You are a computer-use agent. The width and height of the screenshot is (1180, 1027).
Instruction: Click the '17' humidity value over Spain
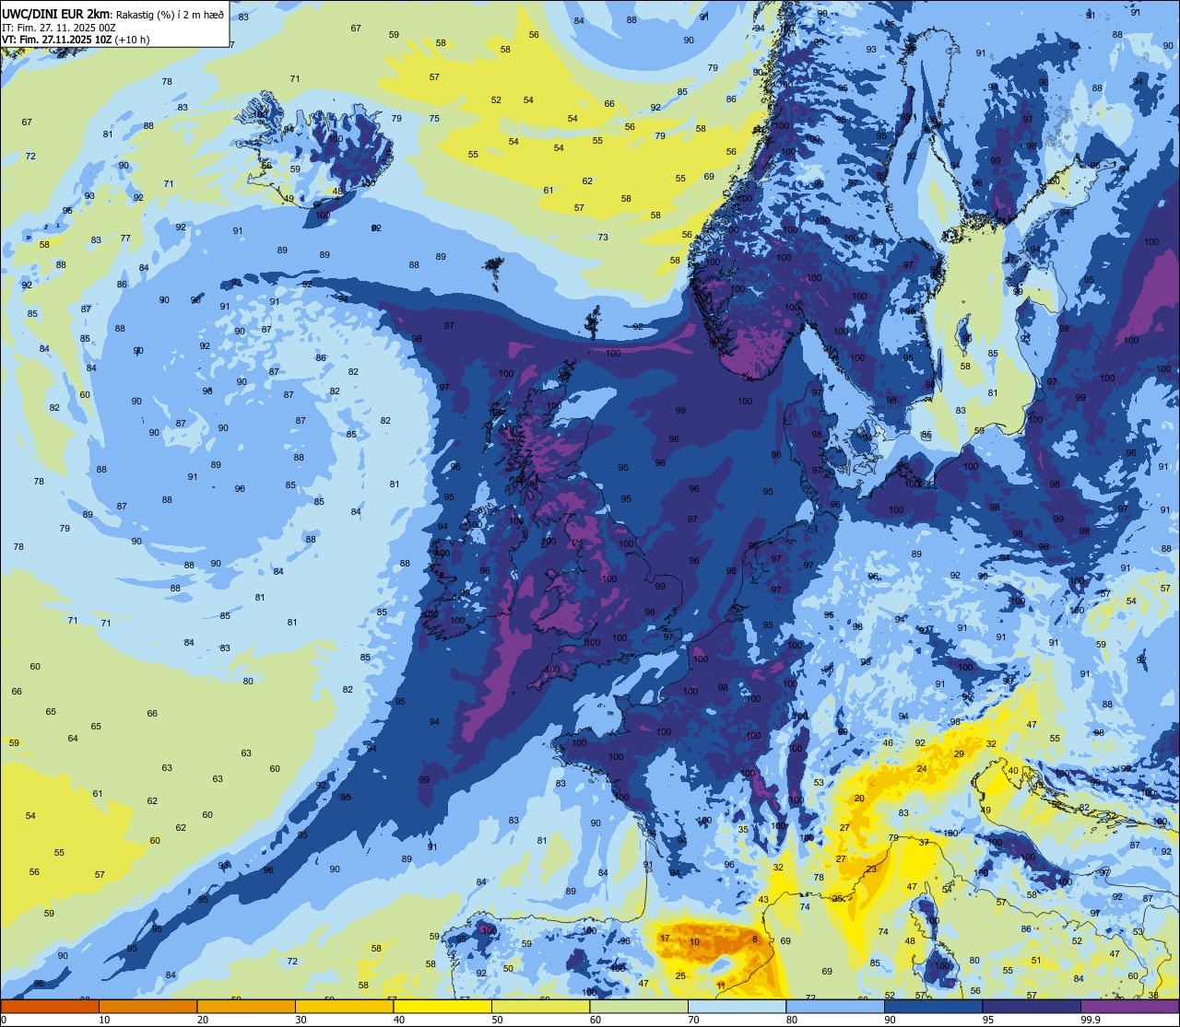point(665,938)
